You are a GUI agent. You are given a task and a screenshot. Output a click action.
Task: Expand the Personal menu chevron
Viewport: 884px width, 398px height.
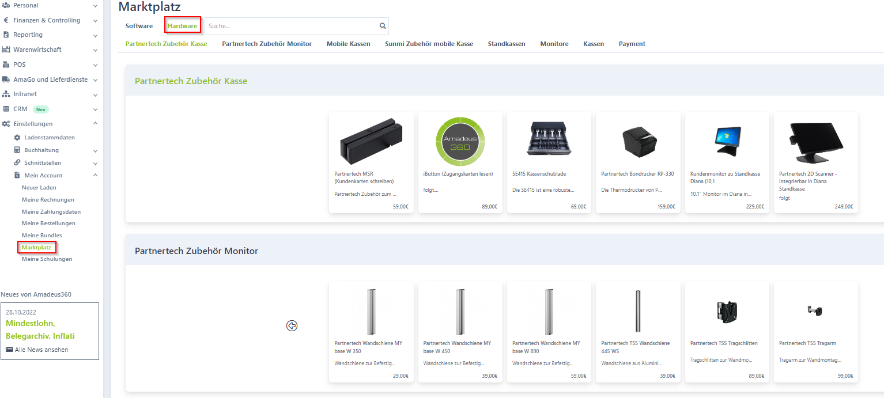[95, 6]
